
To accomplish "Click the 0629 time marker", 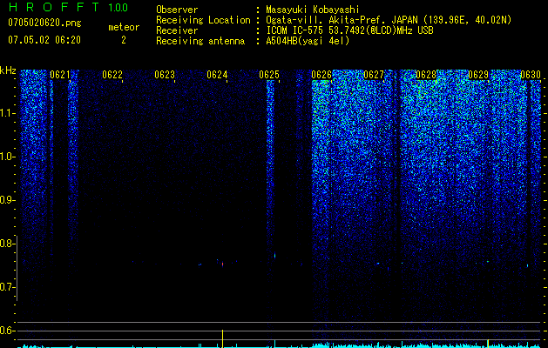I will [x=478, y=75].
